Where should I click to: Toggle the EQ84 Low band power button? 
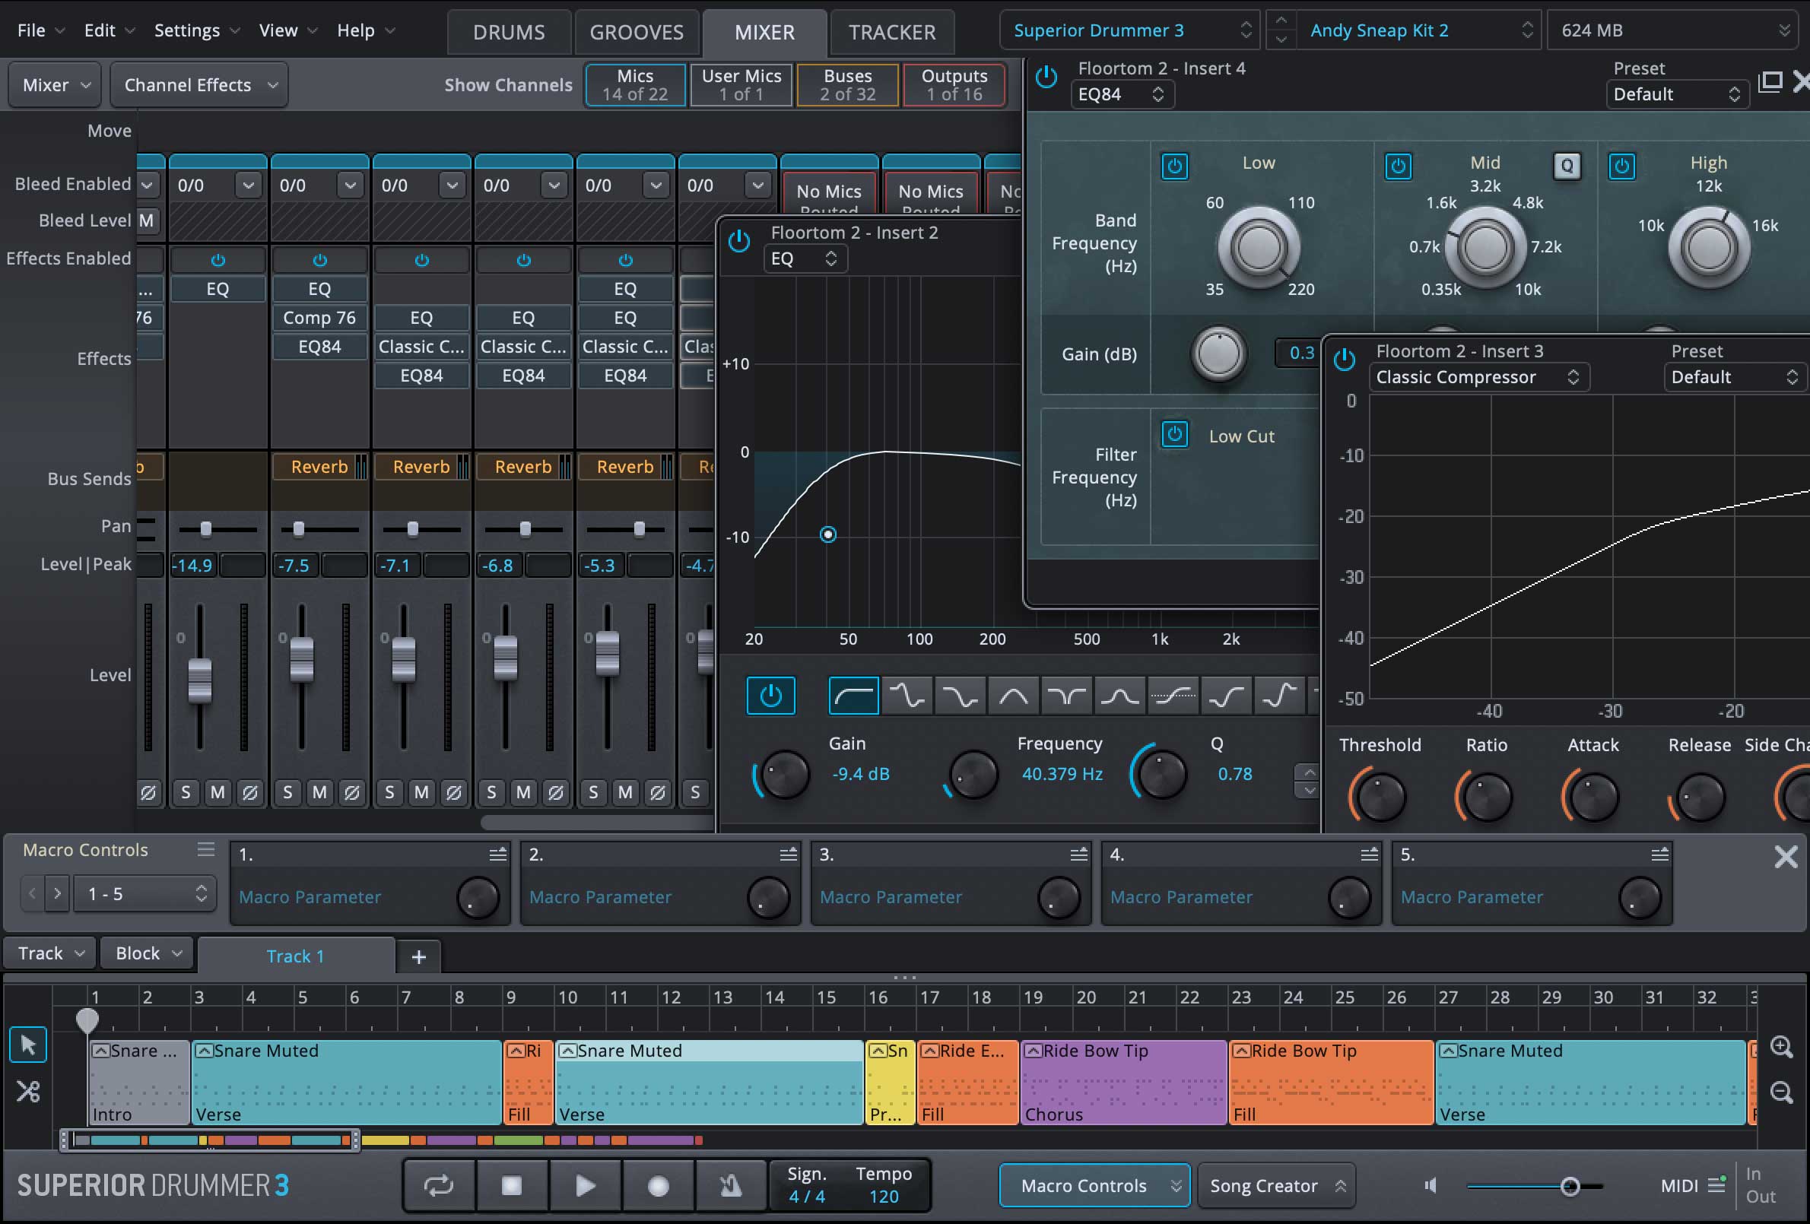tap(1174, 166)
